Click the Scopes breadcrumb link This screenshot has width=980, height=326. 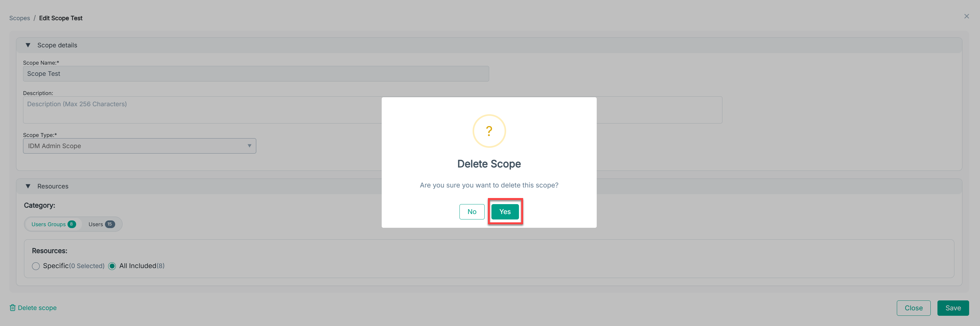pos(20,18)
